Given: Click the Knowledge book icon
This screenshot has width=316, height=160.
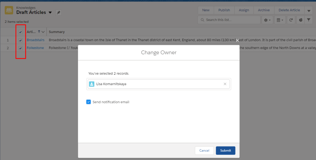Looking at the screenshot, I should 9,10.
